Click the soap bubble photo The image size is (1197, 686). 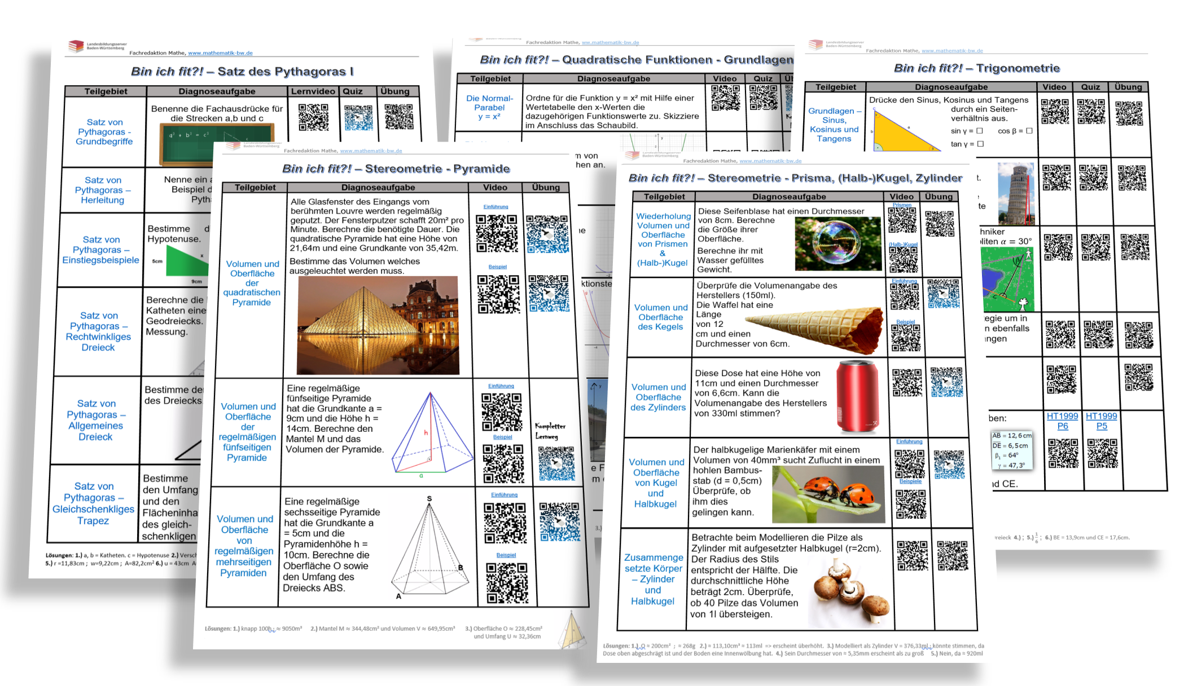point(838,244)
